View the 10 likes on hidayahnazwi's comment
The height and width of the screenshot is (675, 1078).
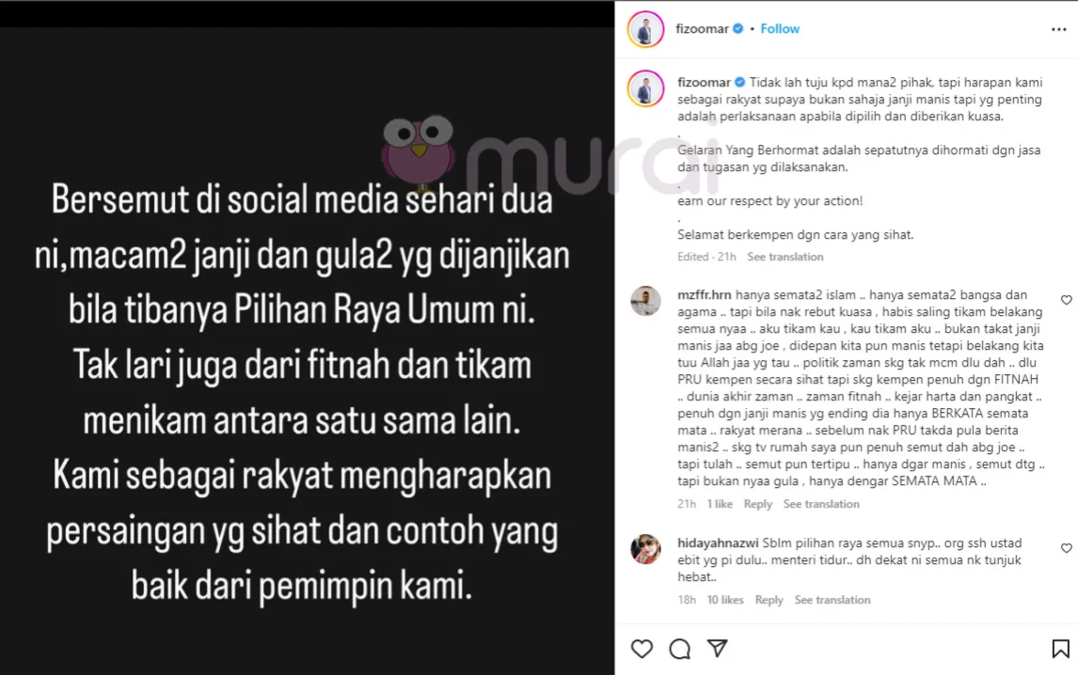(725, 600)
